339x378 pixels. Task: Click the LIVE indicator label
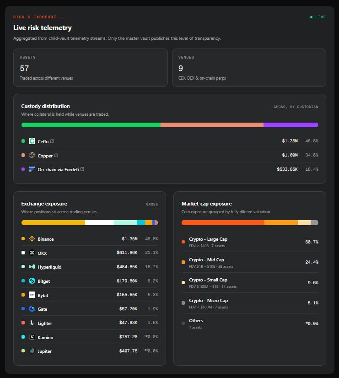320,17
